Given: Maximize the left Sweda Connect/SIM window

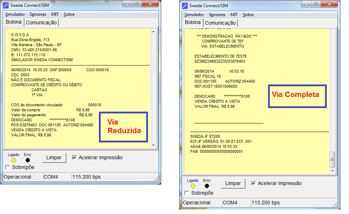Looking at the screenshot, I should coord(137,4).
